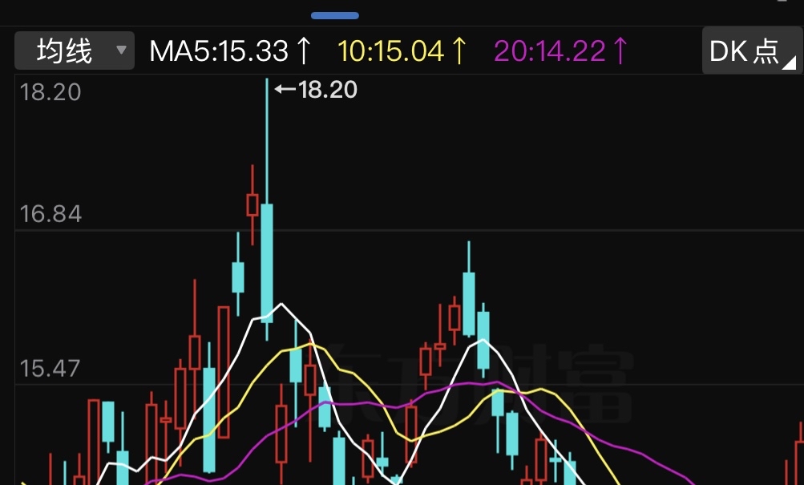Tap the yellow 10:15.04 moving average value
This screenshot has height=485, width=804.
(x=402, y=51)
